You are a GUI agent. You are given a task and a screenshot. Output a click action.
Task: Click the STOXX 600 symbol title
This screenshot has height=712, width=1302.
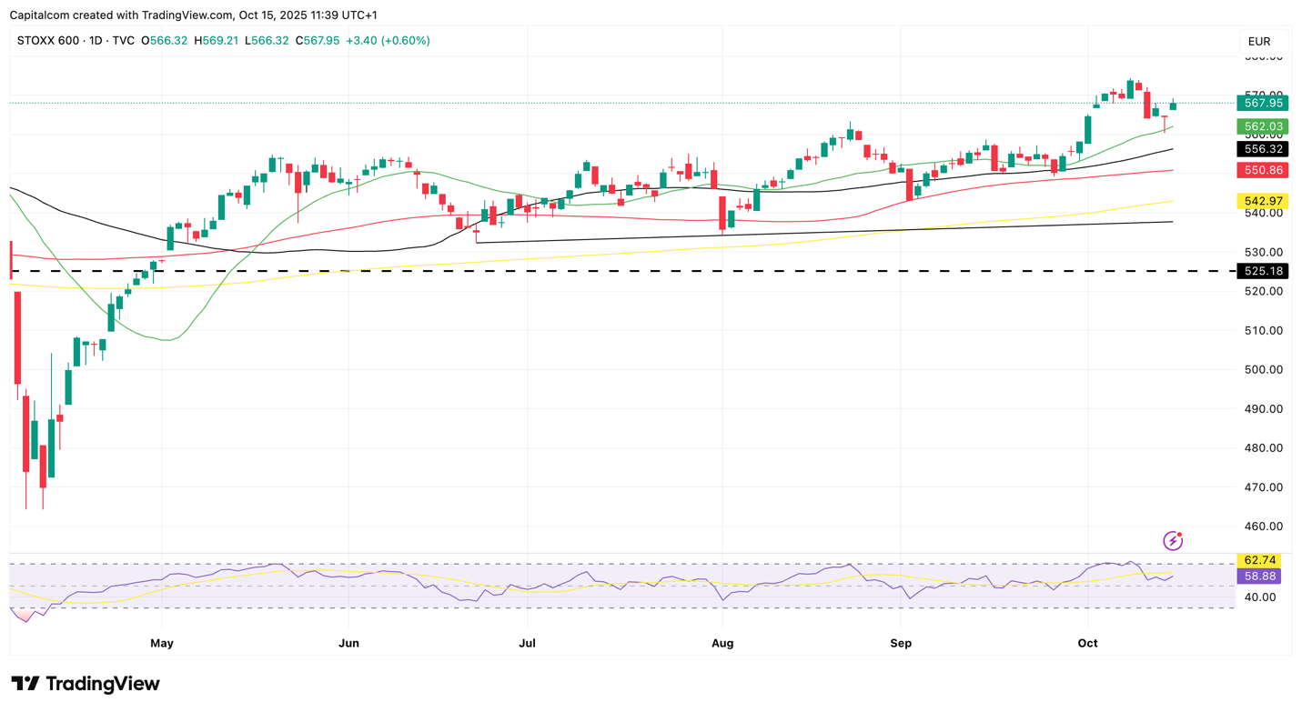tap(50, 41)
